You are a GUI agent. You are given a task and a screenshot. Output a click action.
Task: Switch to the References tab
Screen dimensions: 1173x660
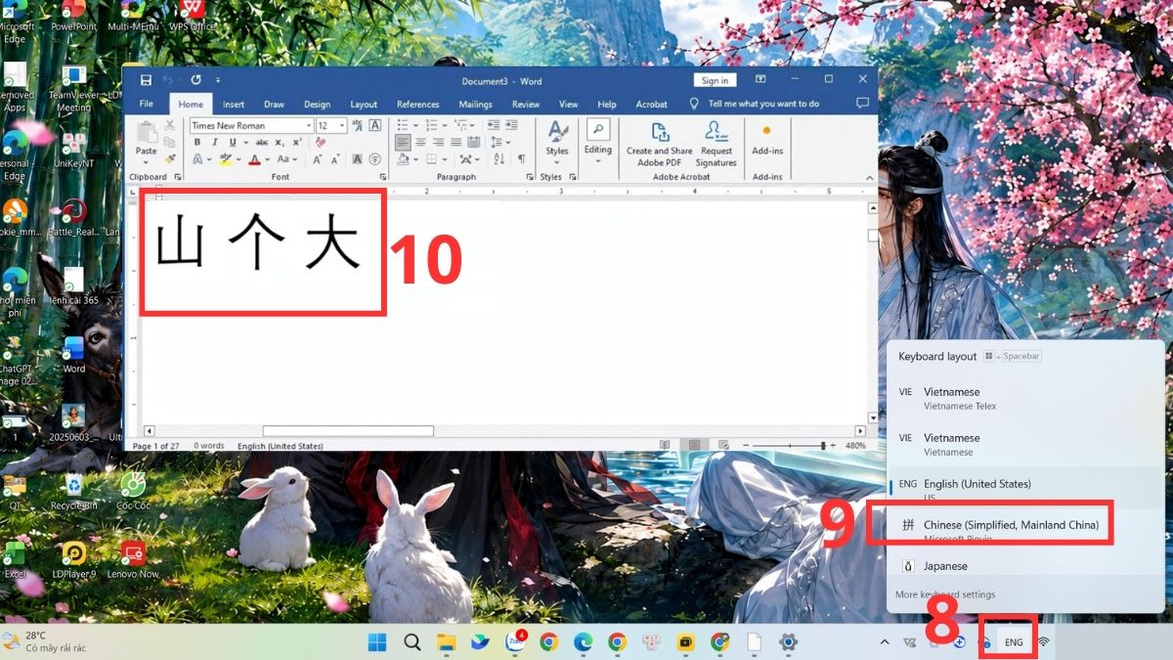(x=417, y=104)
